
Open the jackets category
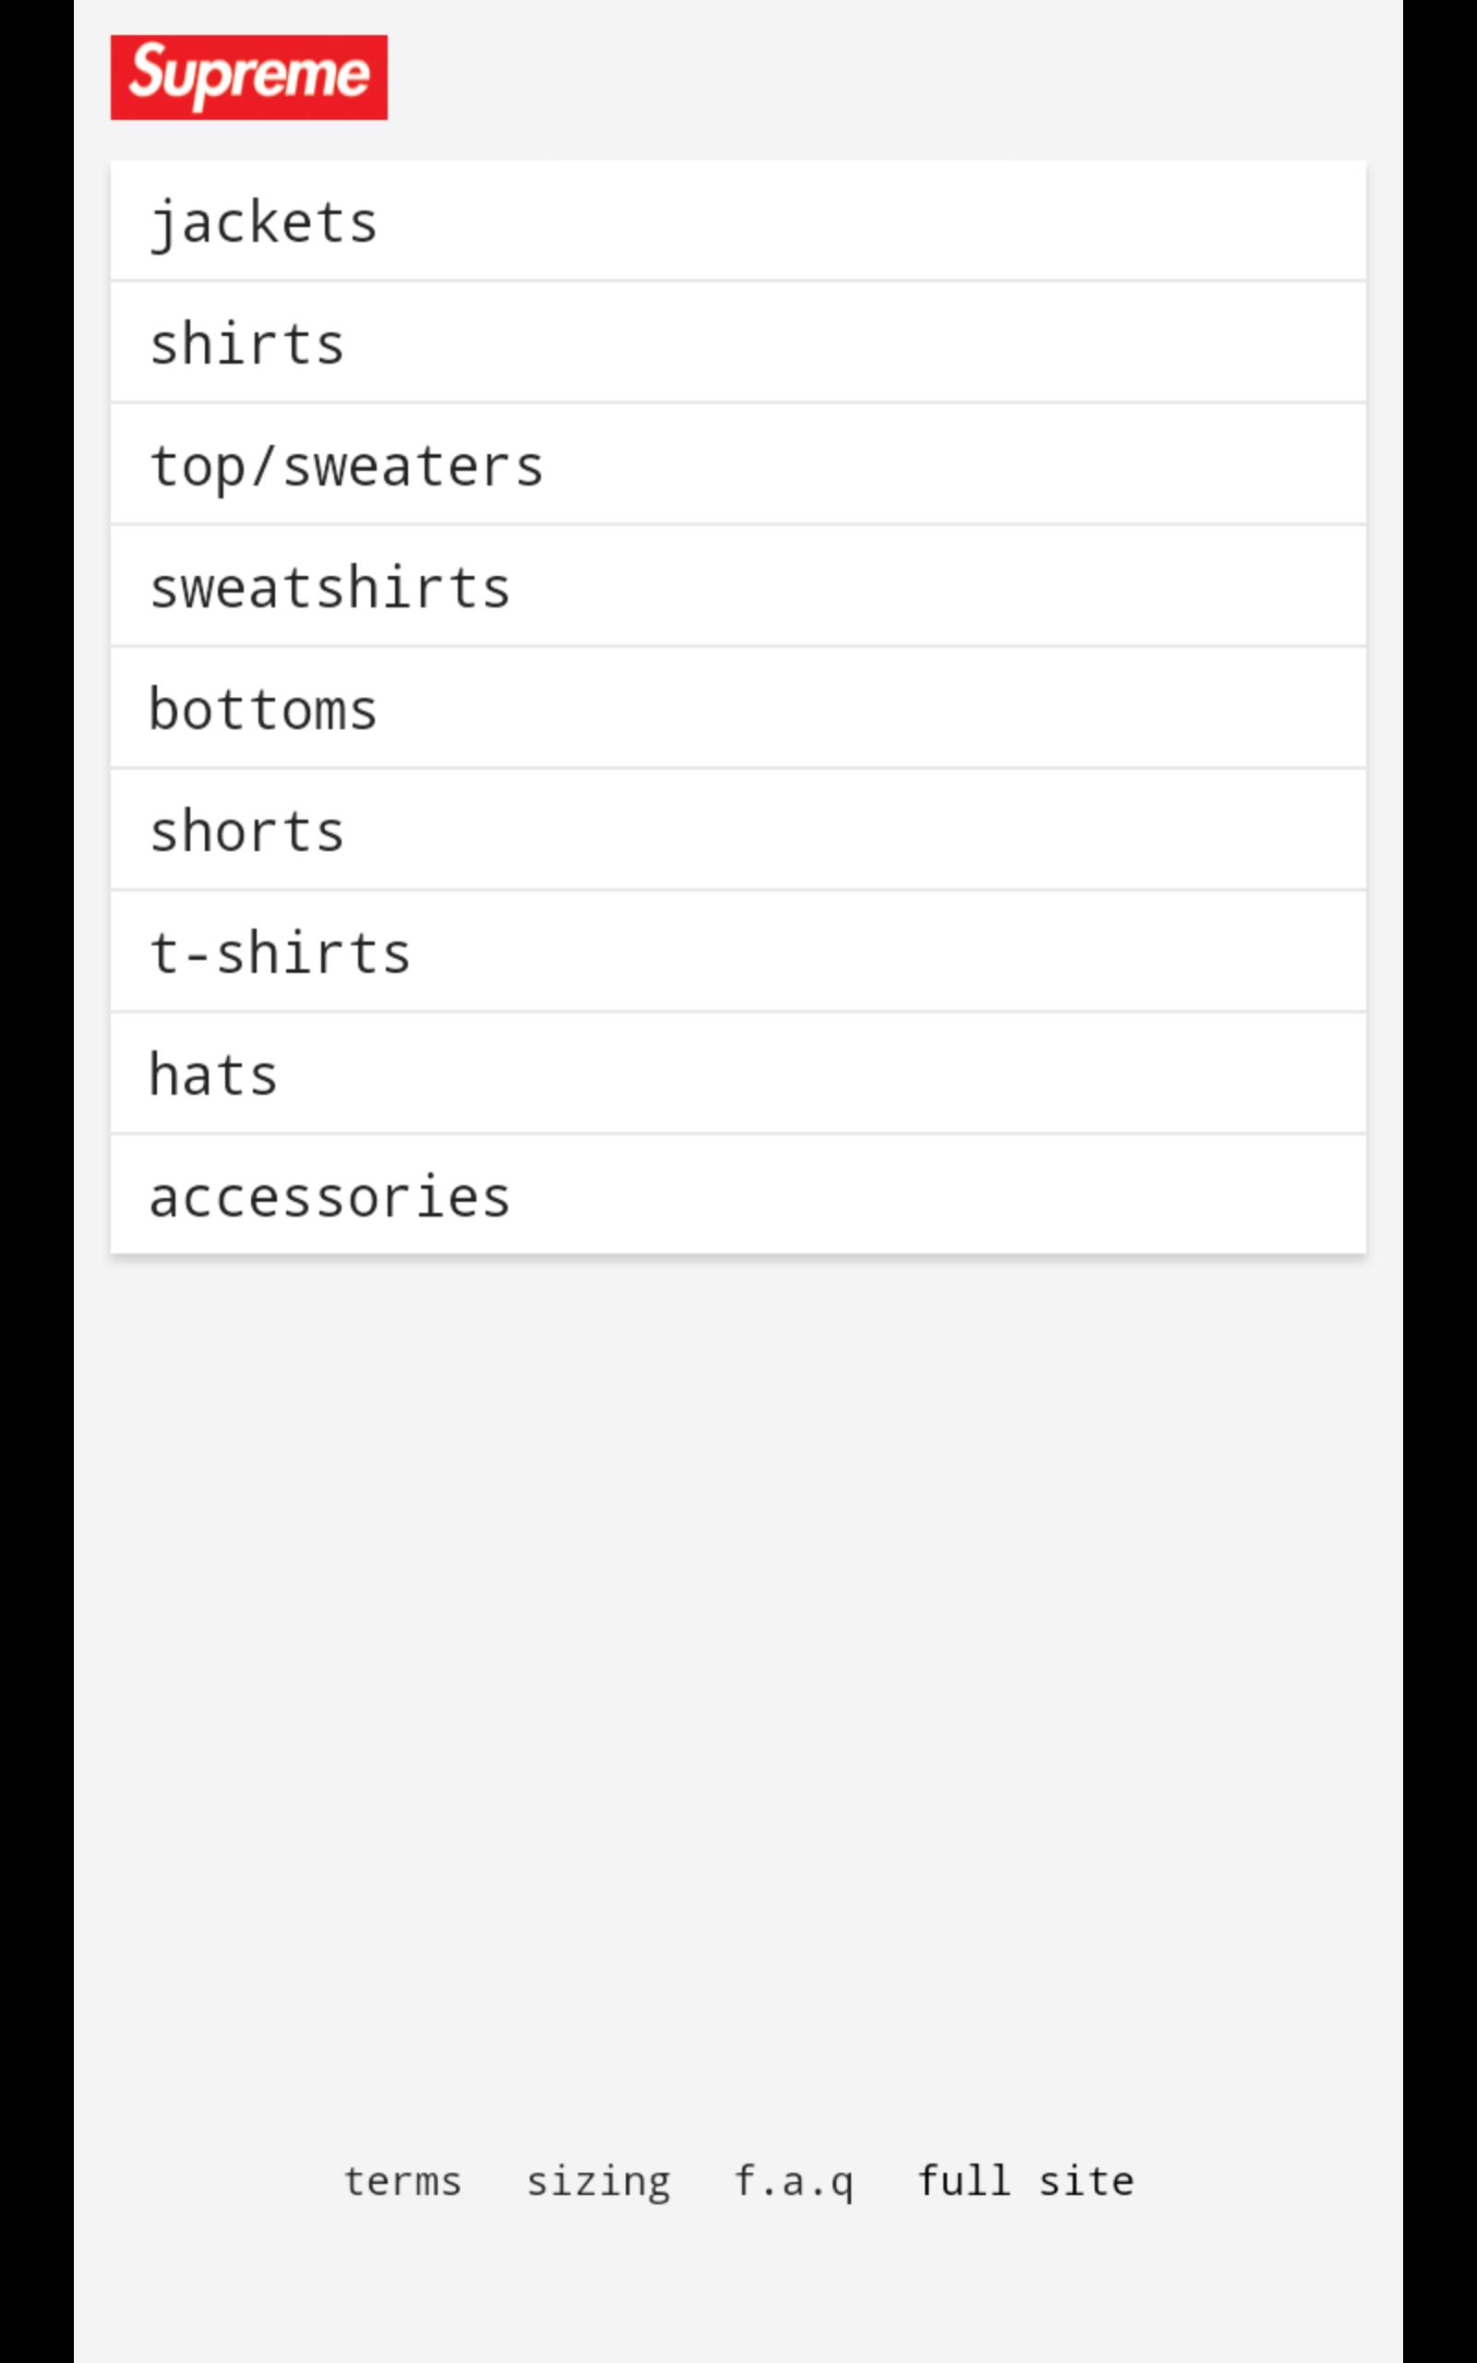738,222
